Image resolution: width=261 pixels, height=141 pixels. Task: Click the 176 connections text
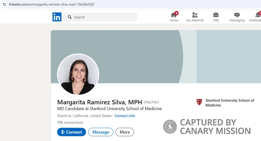coord(70,122)
